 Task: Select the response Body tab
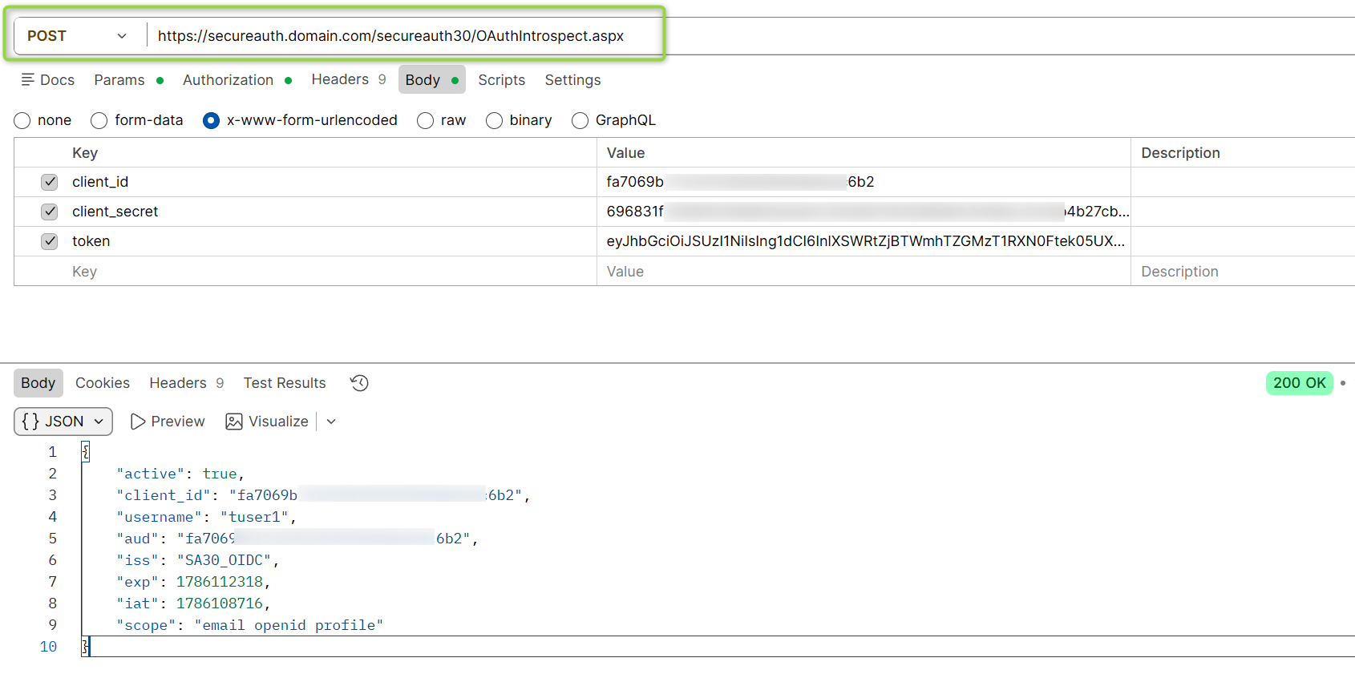coord(38,383)
